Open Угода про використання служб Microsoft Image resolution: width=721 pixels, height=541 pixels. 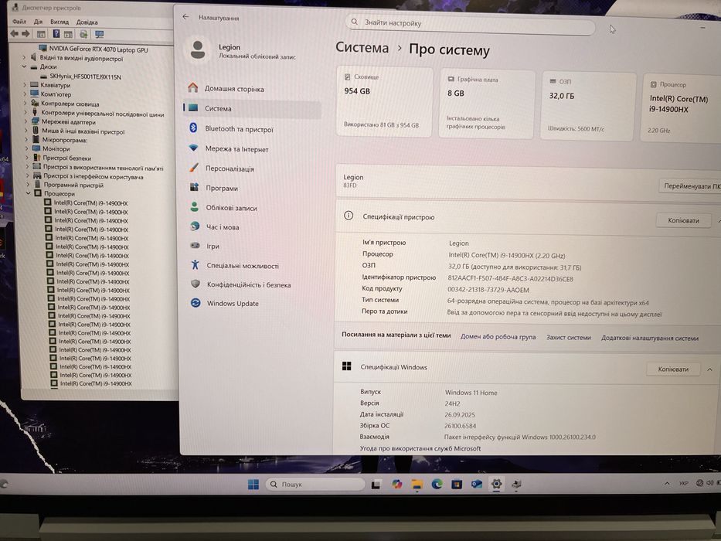[420, 448]
